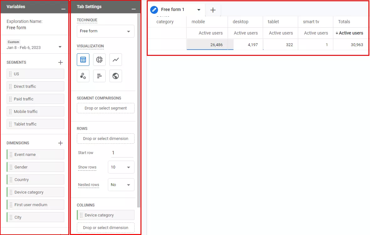Select the Free form 1 tab

172,9
